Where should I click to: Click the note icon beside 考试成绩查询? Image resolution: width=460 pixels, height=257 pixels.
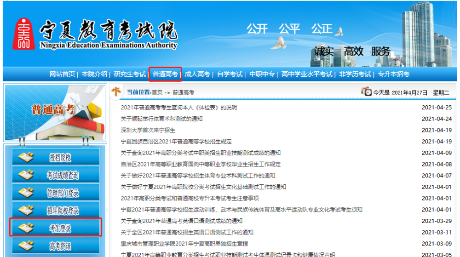26,175
